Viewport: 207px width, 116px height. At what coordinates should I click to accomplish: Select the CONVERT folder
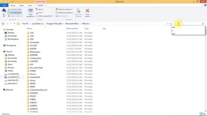[34, 61]
